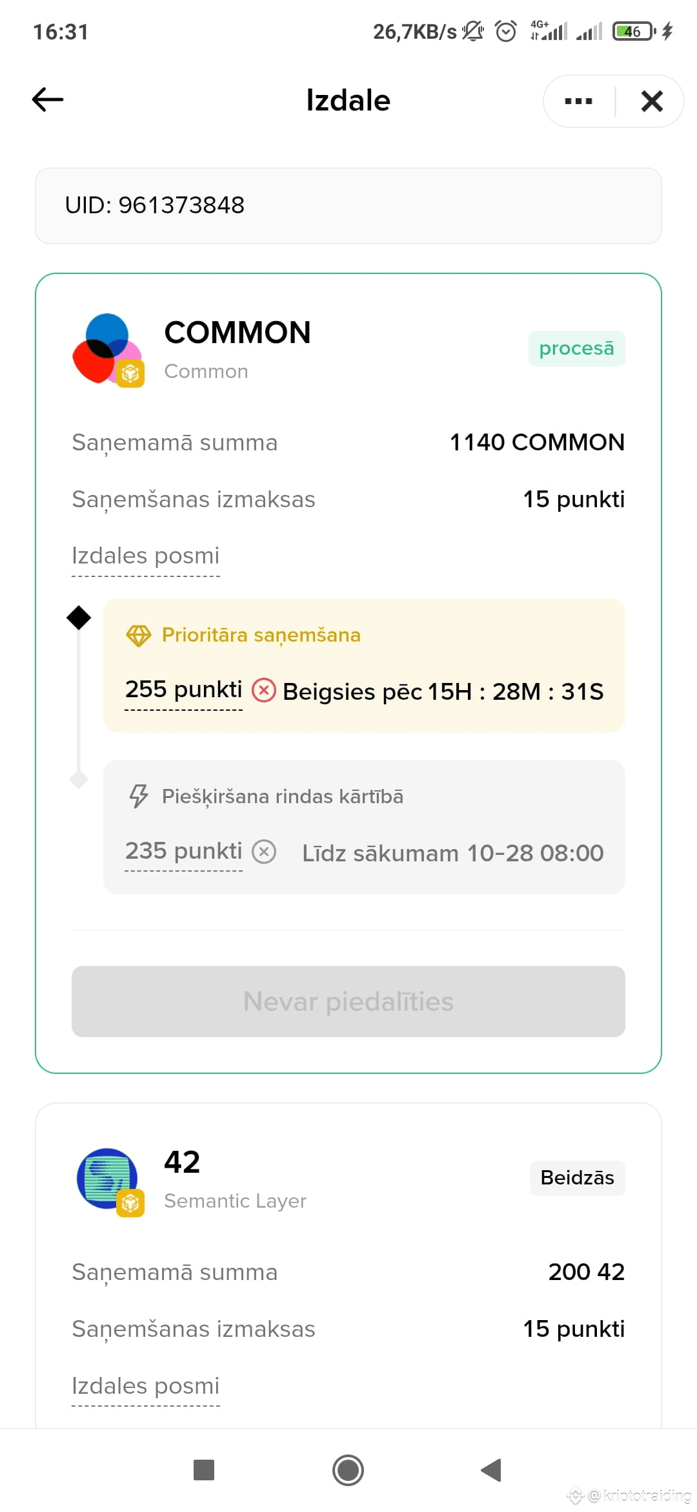Tap the lightning icon beside Piešķiršana rindas kārtībā
The image size is (697, 1512).
137,796
